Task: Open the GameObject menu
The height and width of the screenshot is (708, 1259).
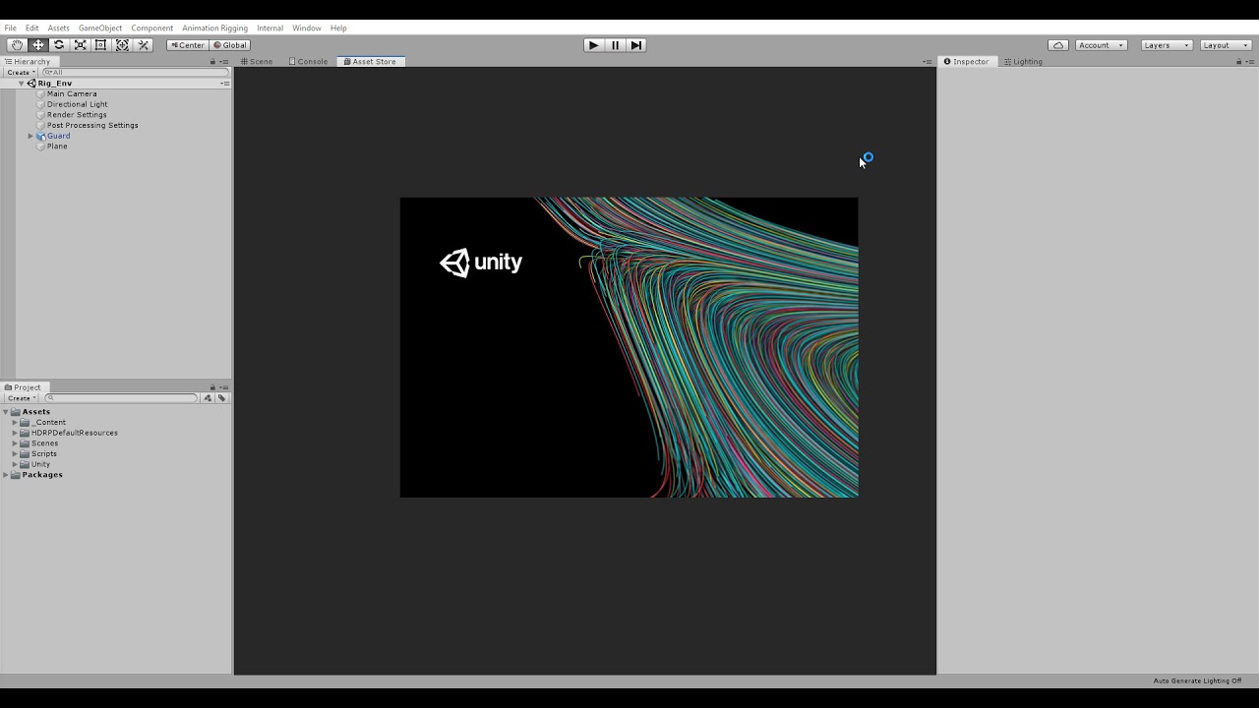Action: tap(100, 29)
